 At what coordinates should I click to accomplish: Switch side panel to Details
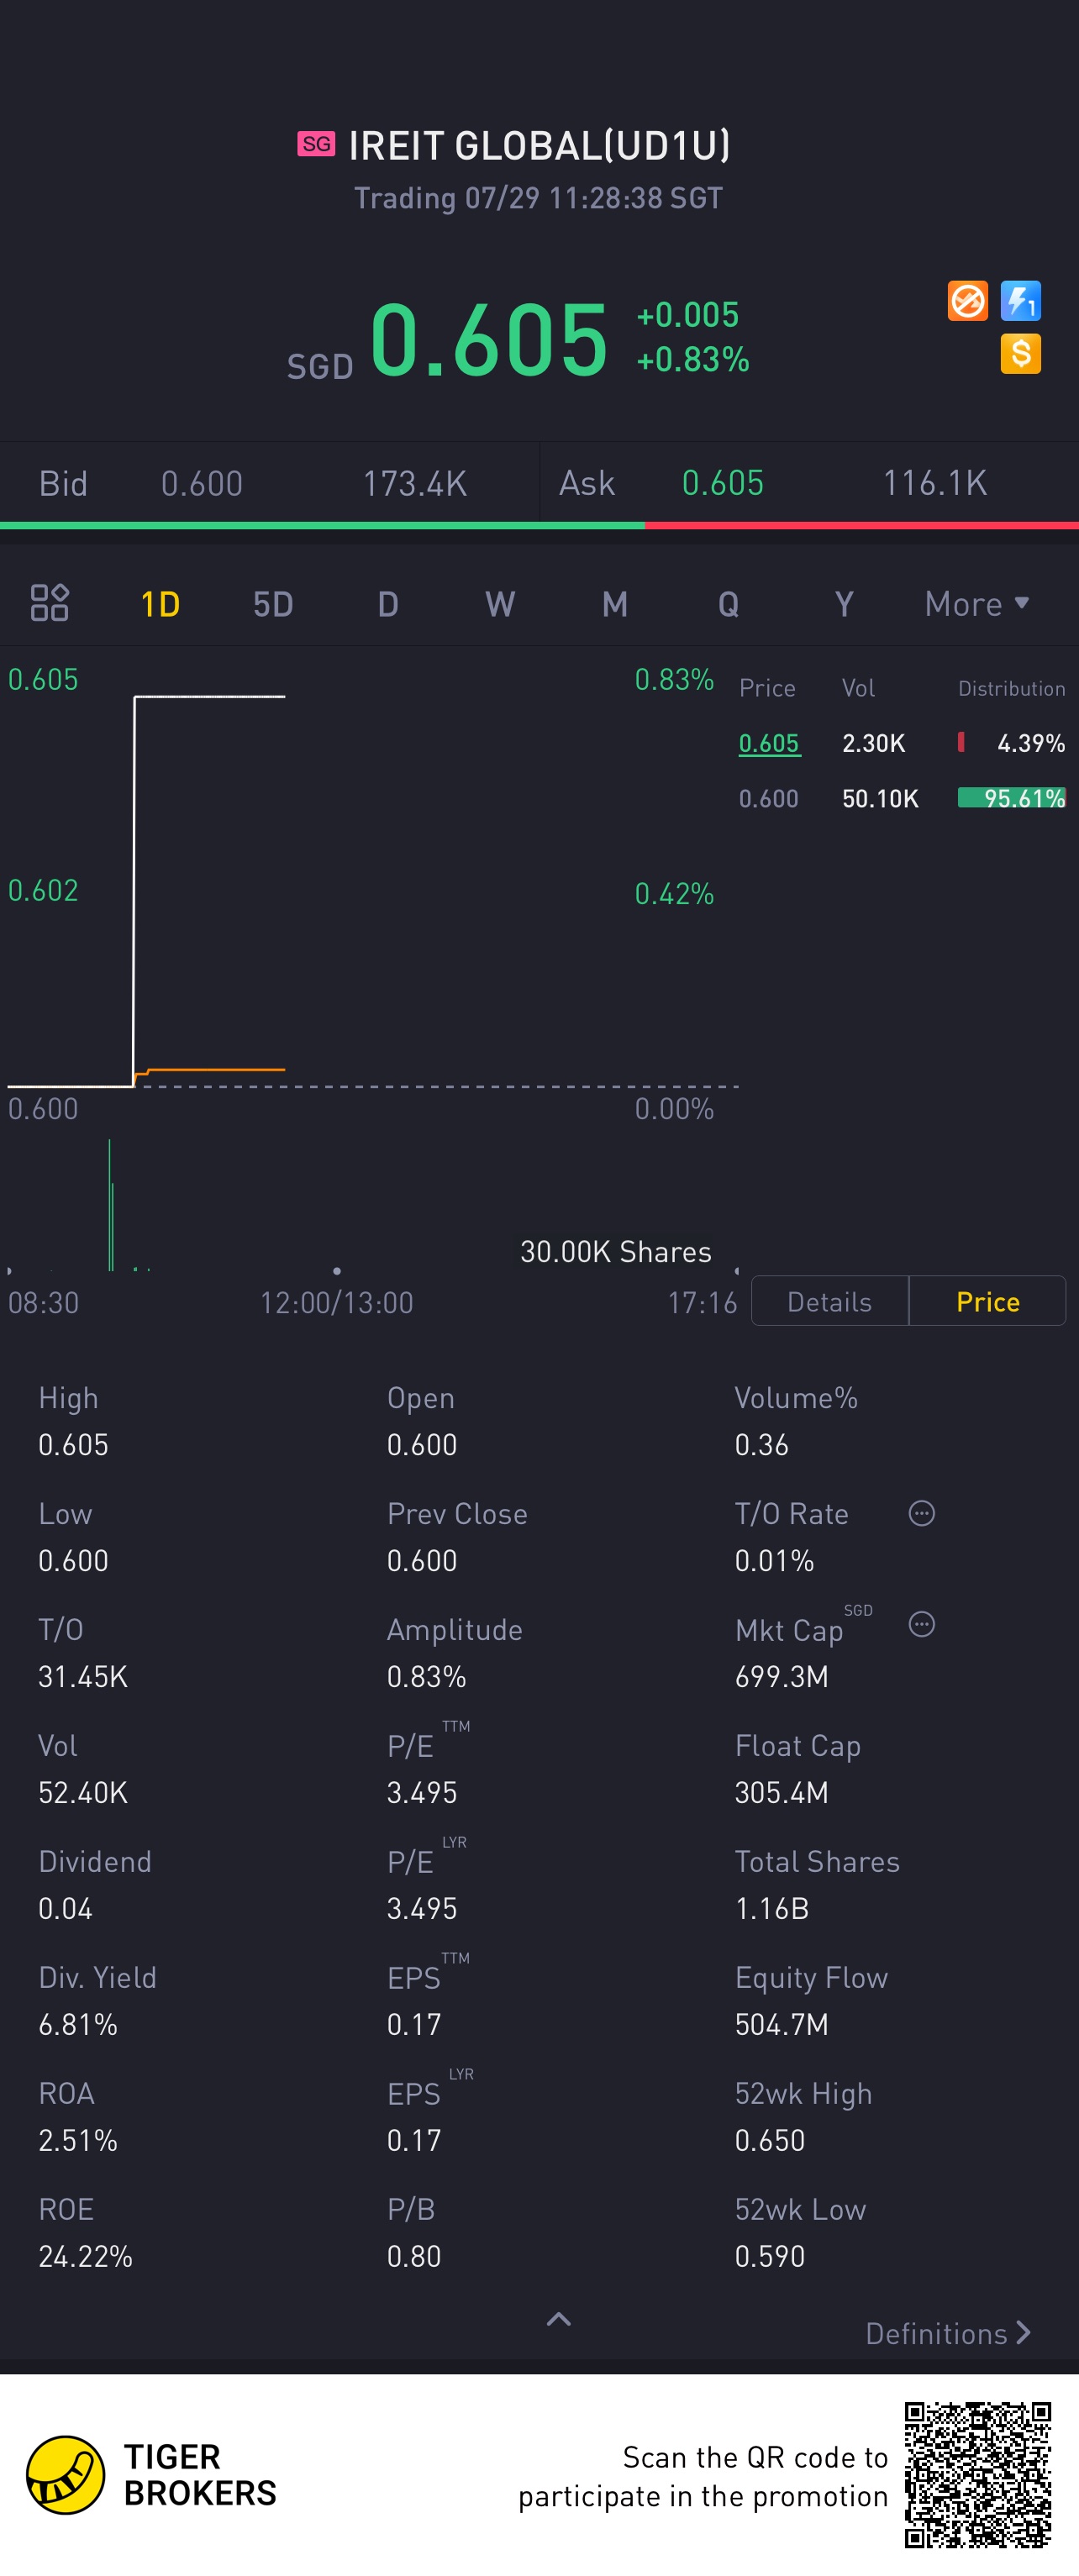829,1301
